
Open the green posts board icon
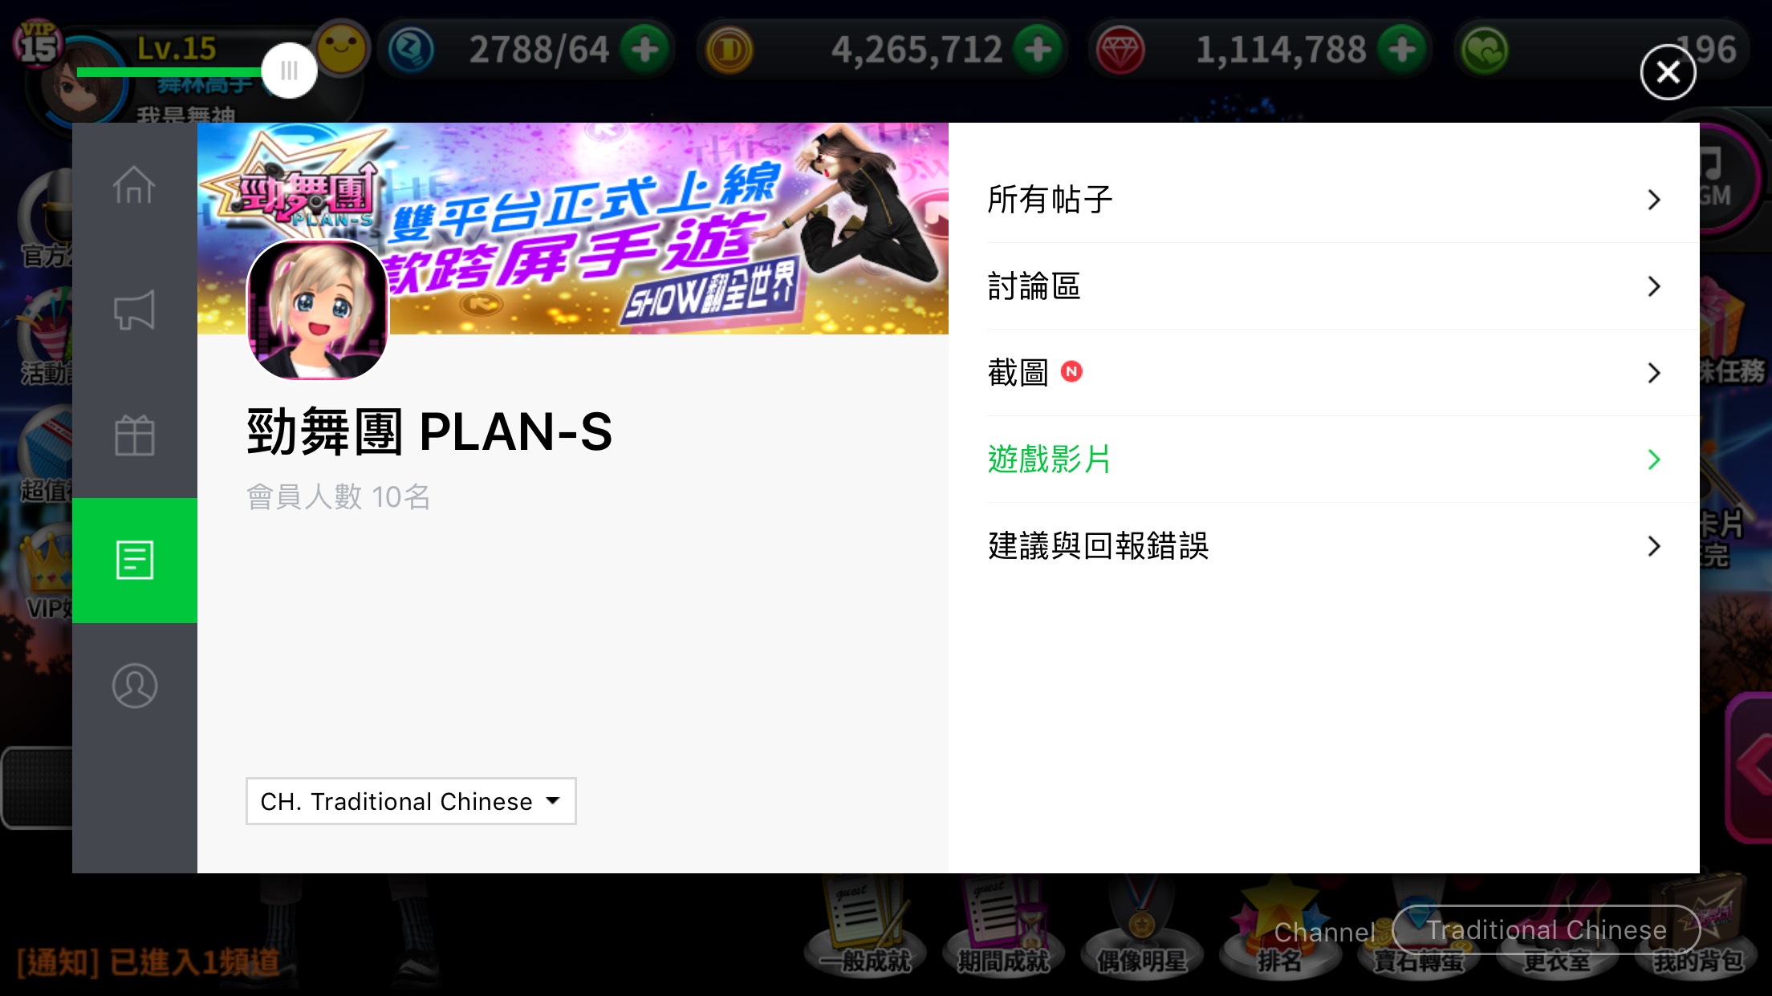134,561
